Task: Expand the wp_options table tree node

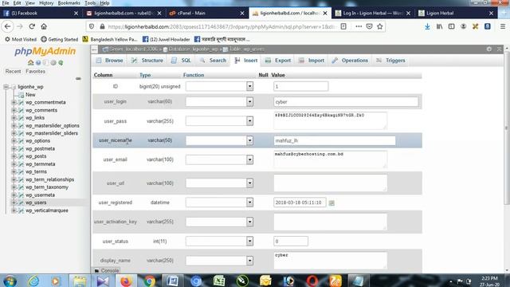Action: click(14, 141)
